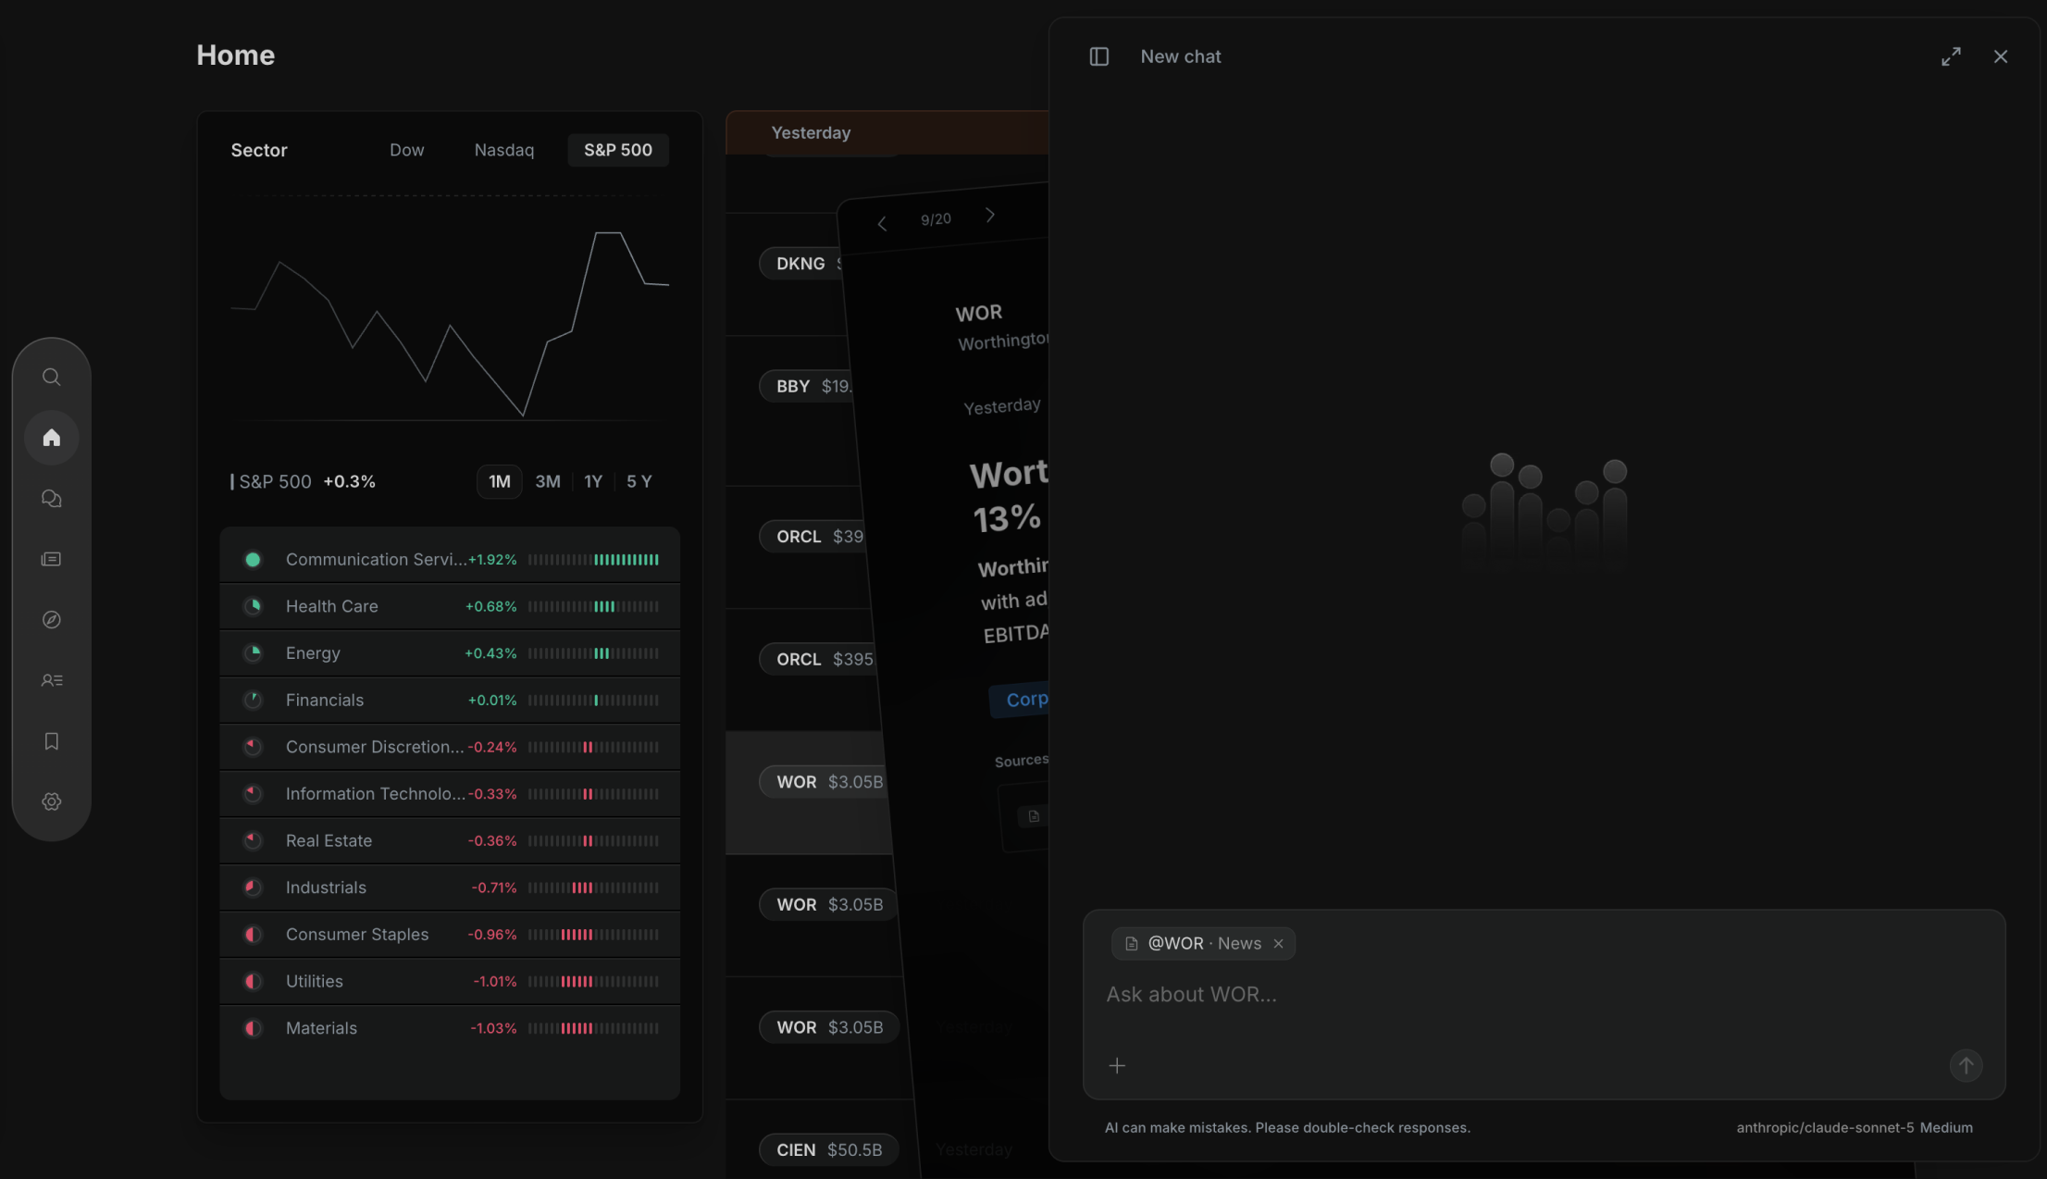Click the Financials +0.01% value
This screenshot has width=2047, height=1179.
click(492, 701)
